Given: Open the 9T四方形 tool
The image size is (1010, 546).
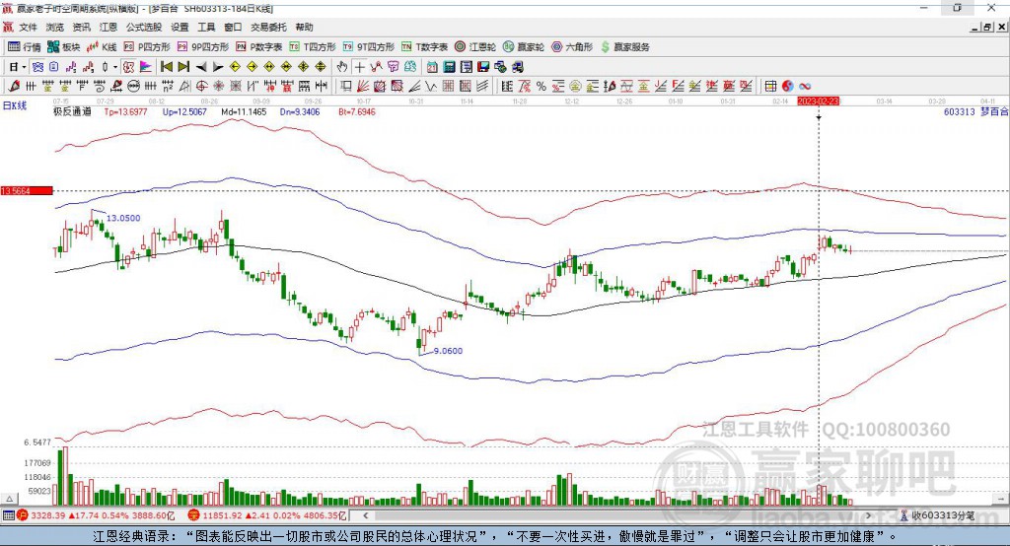Looking at the screenshot, I should (x=369, y=47).
